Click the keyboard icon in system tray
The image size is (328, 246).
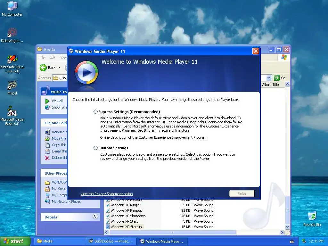pyautogui.click(x=292, y=242)
